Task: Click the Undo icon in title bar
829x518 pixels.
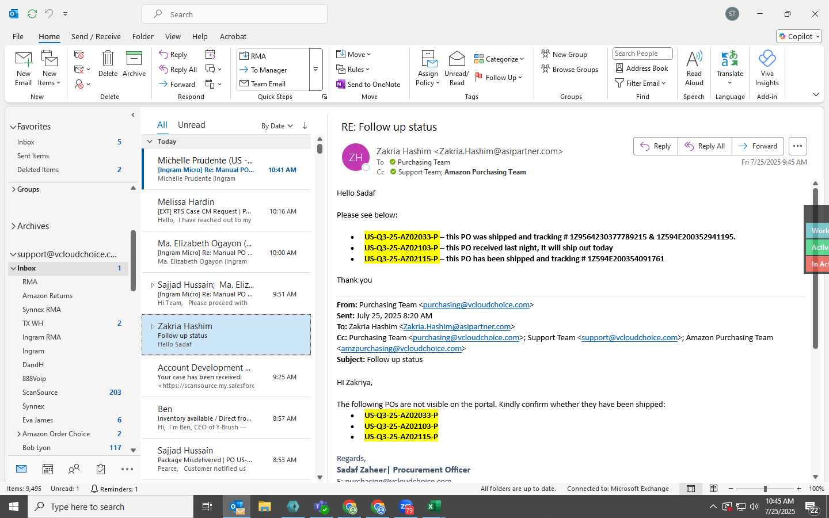Action: coord(49,13)
